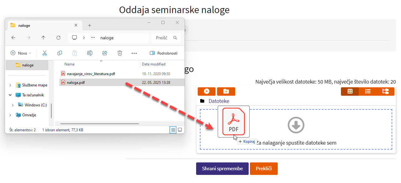Switch to icon grid view in file picker
Screen dimensions: 401x183
(350, 91)
